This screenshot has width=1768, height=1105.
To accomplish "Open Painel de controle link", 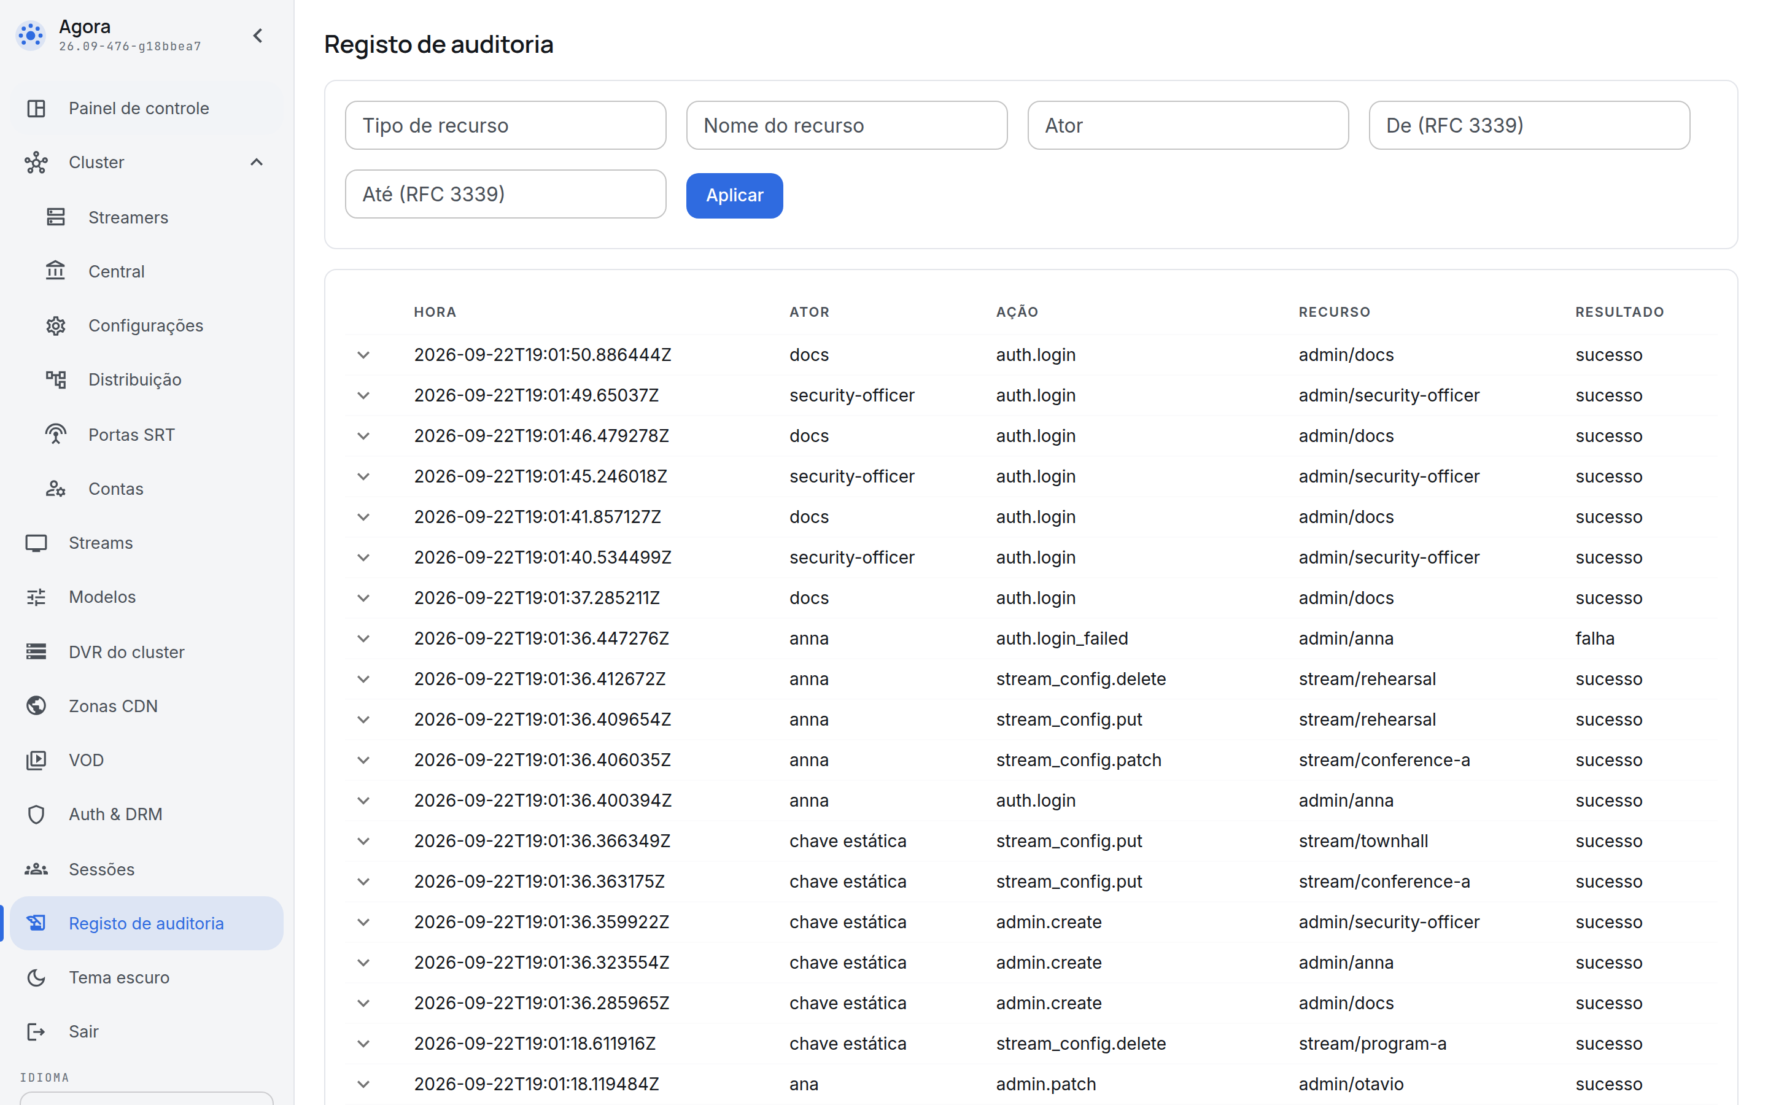I will click(146, 108).
